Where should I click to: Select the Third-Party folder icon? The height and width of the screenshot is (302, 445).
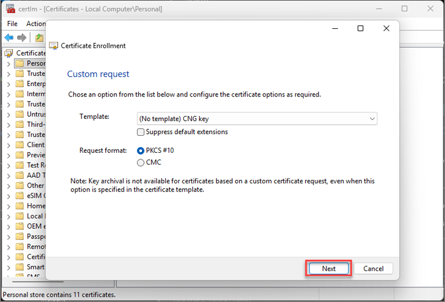tap(19, 124)
